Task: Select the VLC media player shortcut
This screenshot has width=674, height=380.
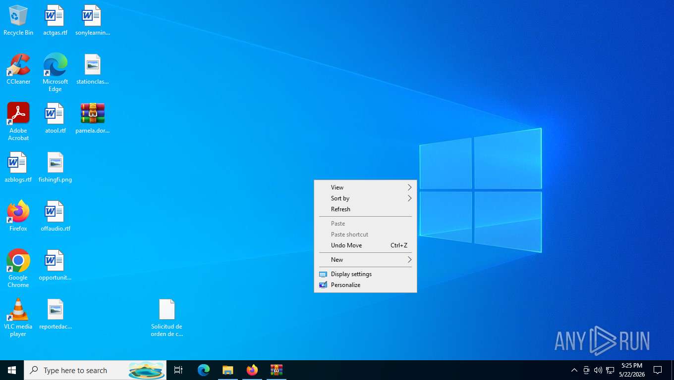Action: pos(18,318)
